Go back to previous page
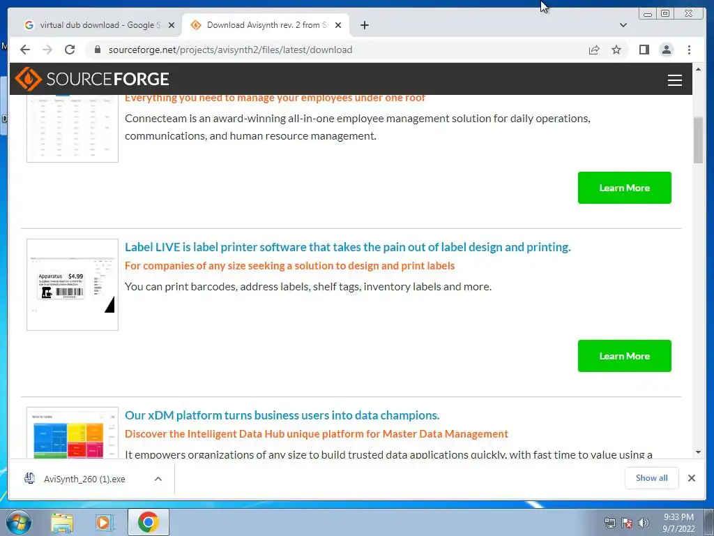 click(x=25, y=50)
